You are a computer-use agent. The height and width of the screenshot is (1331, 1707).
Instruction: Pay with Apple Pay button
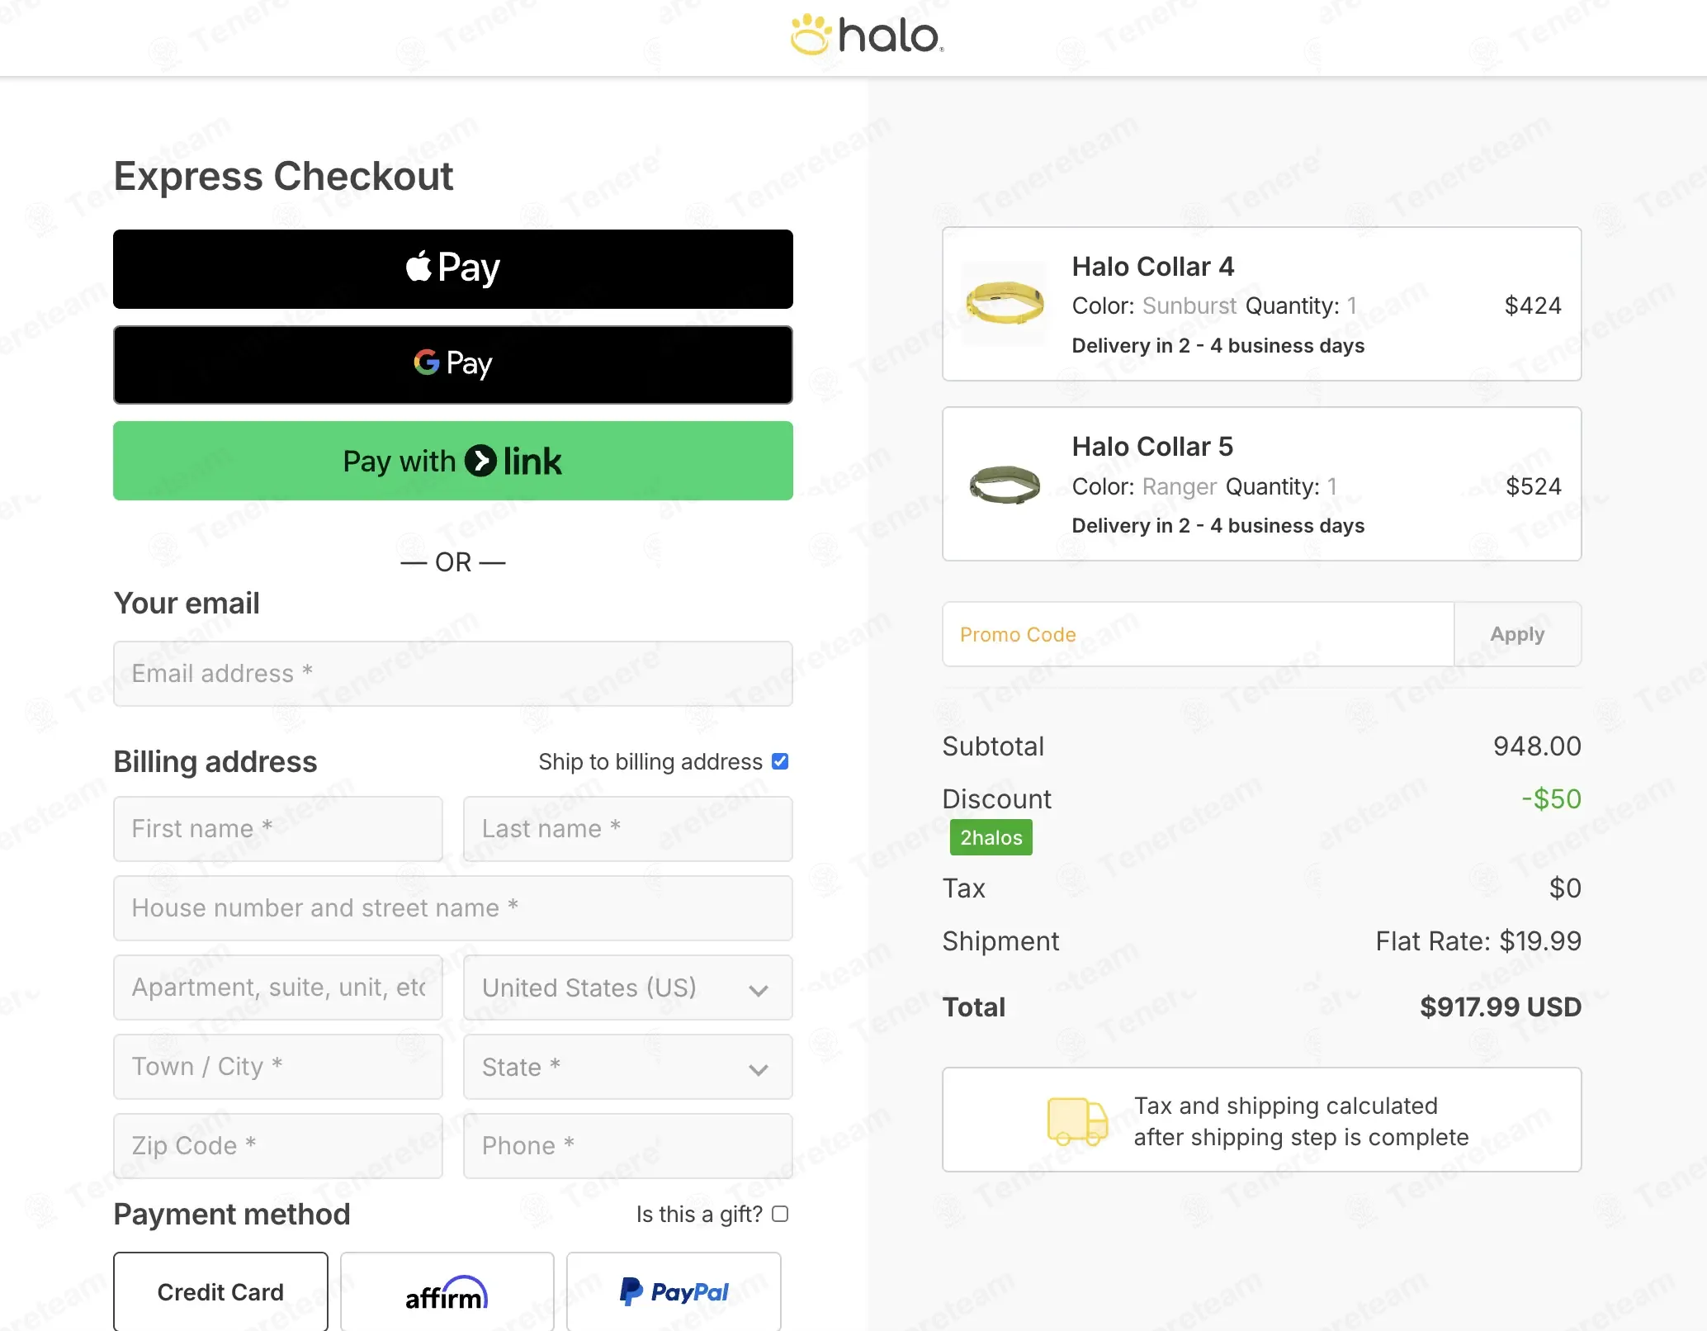tap(453, 269)
